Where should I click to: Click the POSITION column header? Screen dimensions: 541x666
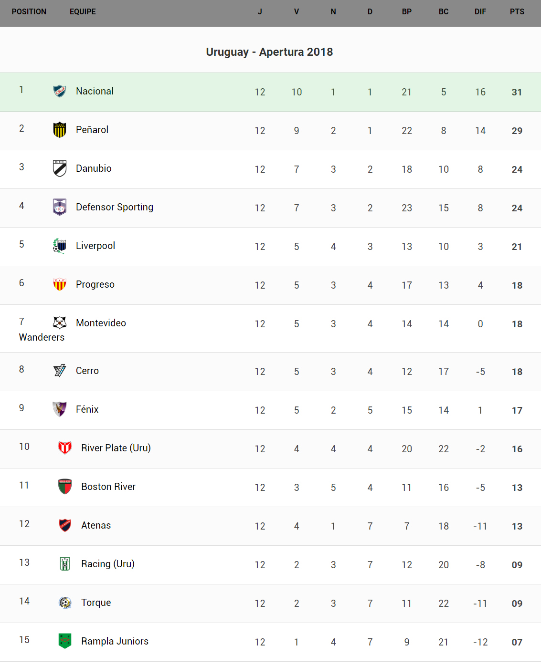point(29,11)
